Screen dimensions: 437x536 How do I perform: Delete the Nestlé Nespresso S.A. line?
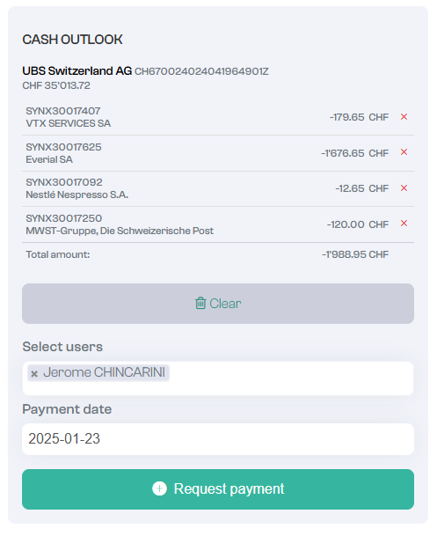tap(404, 188)
